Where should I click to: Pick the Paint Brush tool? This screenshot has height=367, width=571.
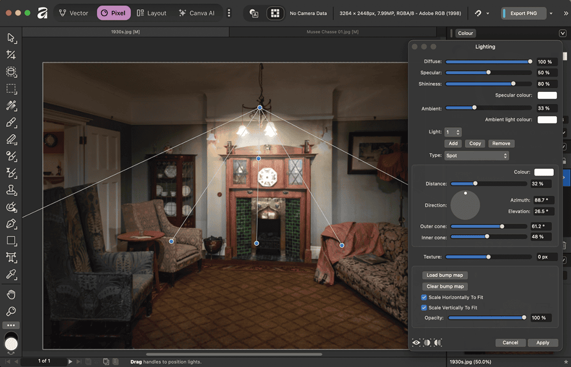click(x=11, y=122)
